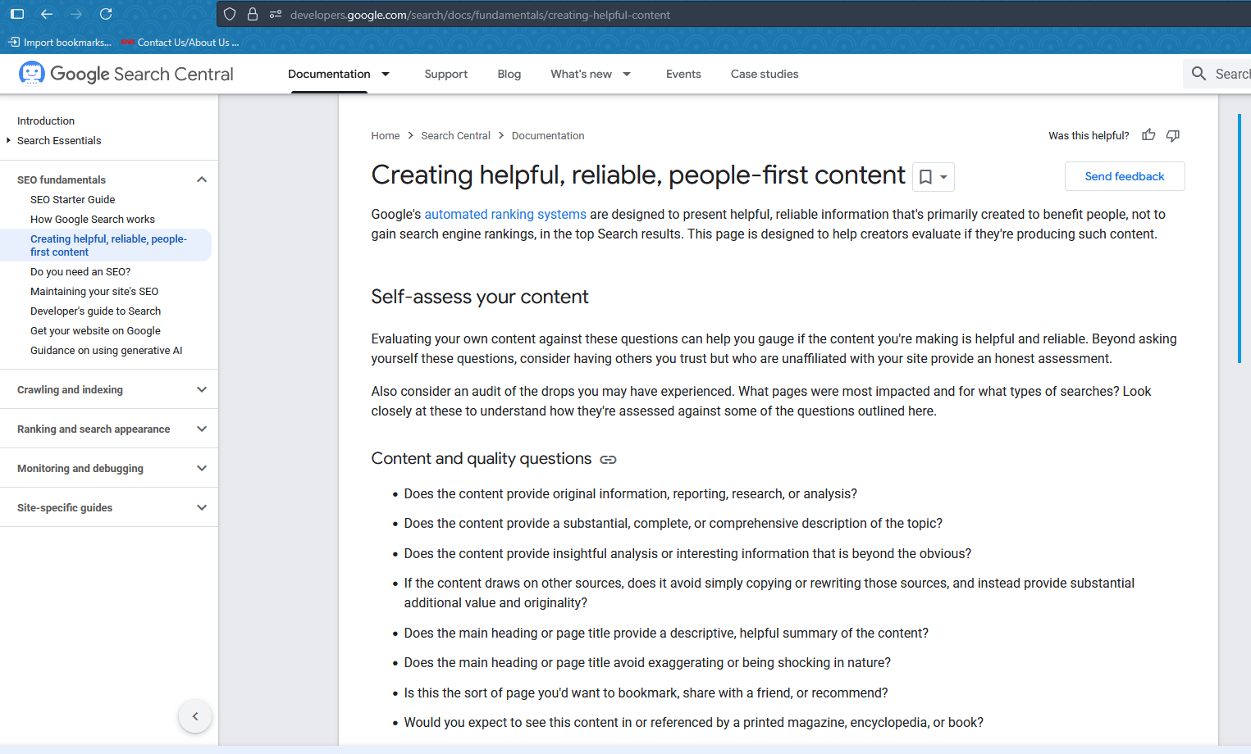Click the Google Search Central logo
Image resolution: width=1251 pixels, height=754 pixels.
(x=126, y=74)
